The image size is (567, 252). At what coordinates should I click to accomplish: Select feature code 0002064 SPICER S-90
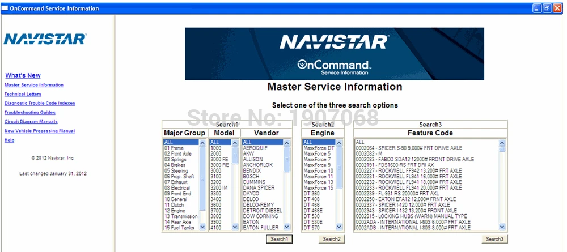pos(427,148)
